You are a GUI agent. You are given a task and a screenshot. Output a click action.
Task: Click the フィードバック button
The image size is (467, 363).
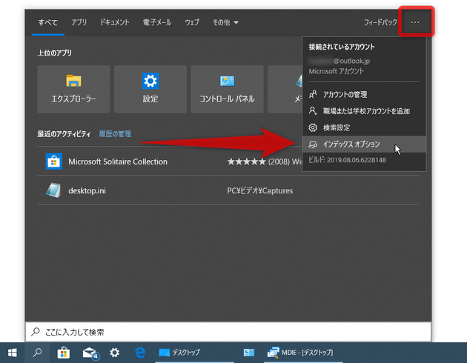[380, 23]
